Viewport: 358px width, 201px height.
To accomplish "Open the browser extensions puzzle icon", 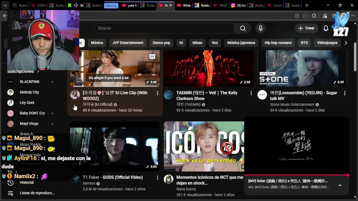I will pyautogui.click(x=314, y=16).
